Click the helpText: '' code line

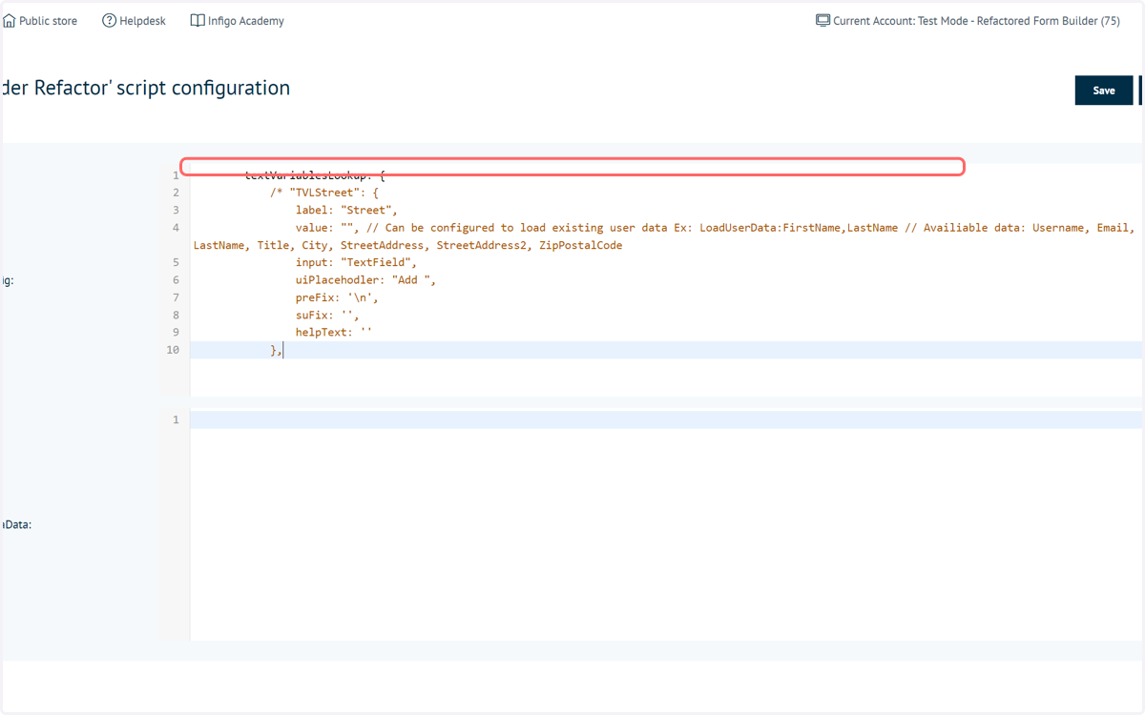[x=334, y=333]
